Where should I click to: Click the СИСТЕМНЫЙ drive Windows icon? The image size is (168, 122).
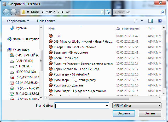tap(12, 55)
